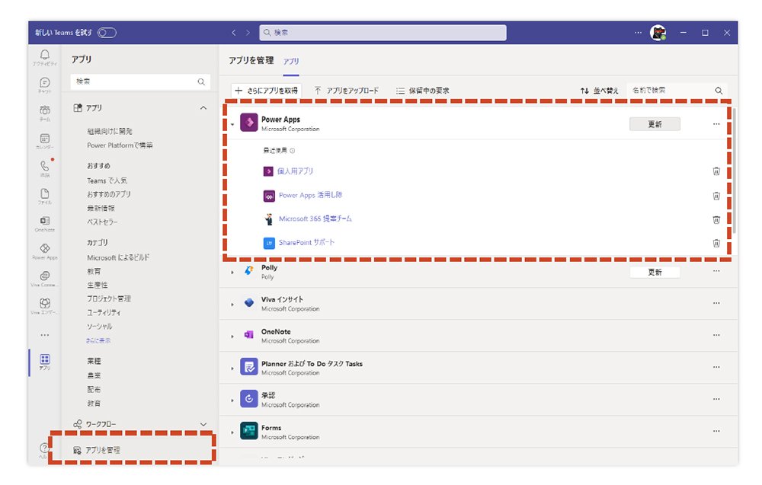Open Chat from the left rail
762x485 pixels.
[45, 85]
